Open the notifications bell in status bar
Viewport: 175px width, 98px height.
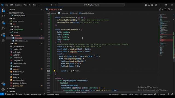coord(172,94)
